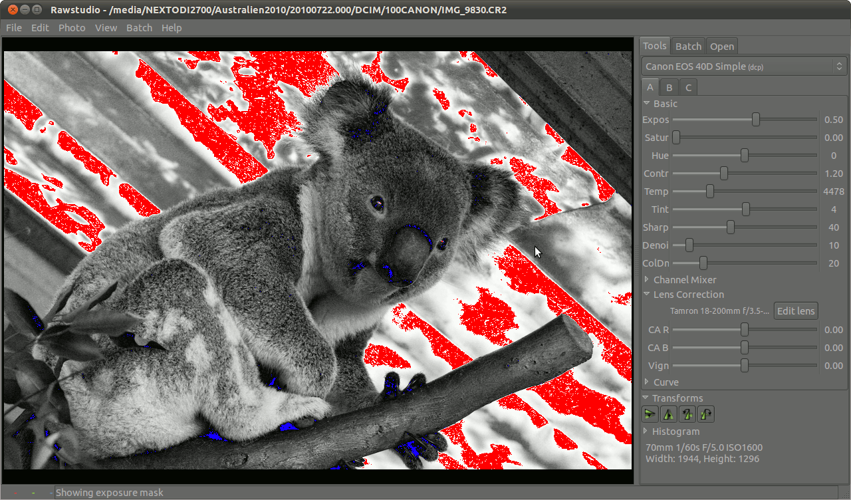Screen dimensions: 851x500
Task: Click the CA Red slider handle
Action: coord(745,330)
